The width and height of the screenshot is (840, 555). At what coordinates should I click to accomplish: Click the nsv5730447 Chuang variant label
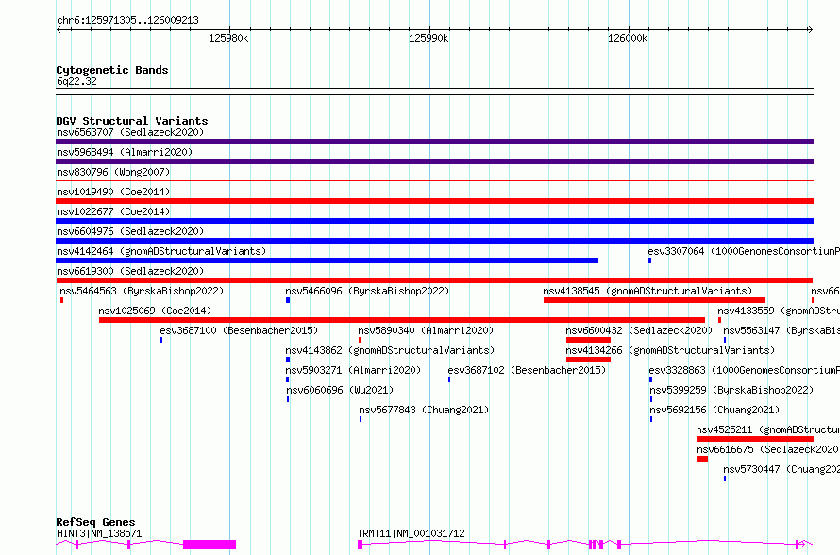(781, 469)
